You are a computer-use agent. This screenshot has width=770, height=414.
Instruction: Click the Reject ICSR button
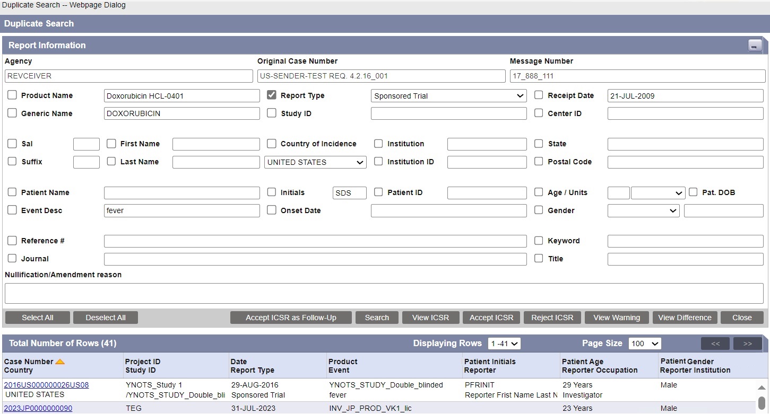[x=552, y=318]
